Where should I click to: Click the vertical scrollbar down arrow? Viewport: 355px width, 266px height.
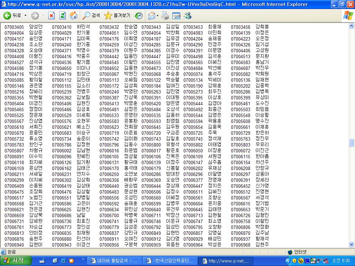[x=352, y=245]
